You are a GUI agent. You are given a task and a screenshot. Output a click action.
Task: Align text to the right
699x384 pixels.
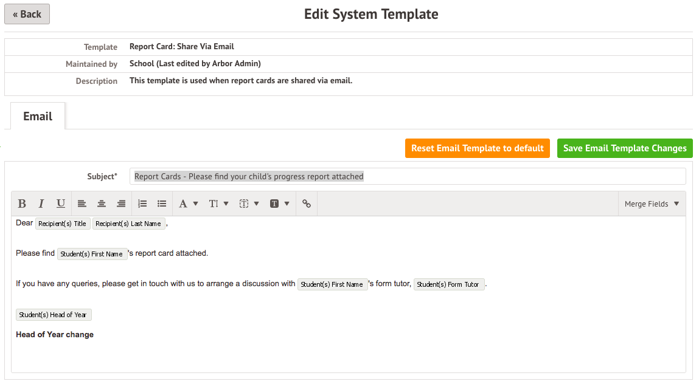(x=121, y=204)
